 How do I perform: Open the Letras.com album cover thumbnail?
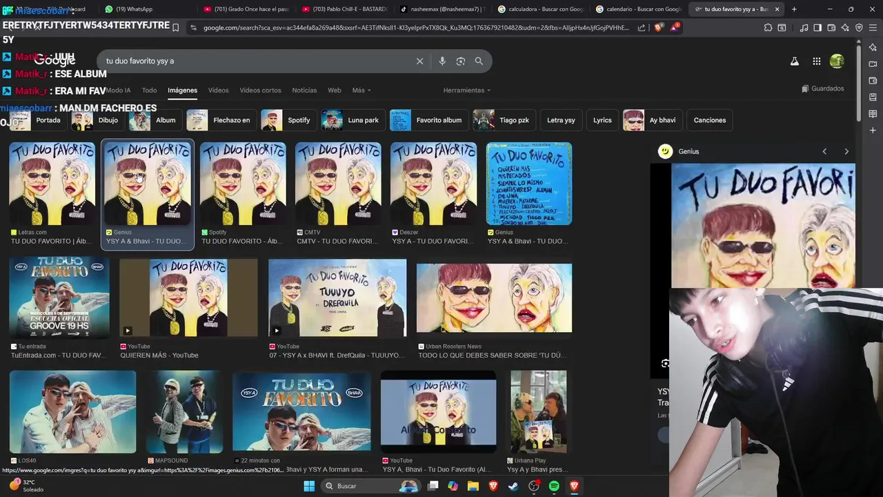[x=52, y=184]
